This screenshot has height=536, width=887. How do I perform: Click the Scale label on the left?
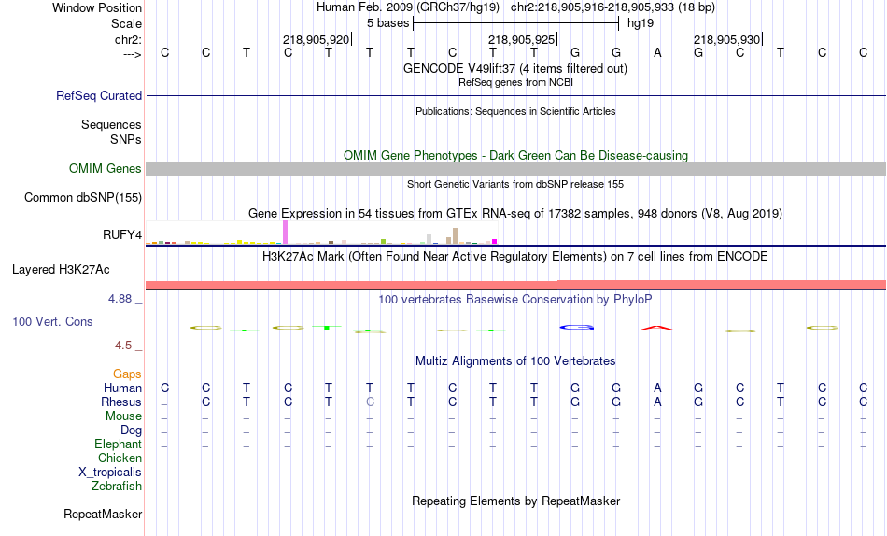click(x=126, y=23)
